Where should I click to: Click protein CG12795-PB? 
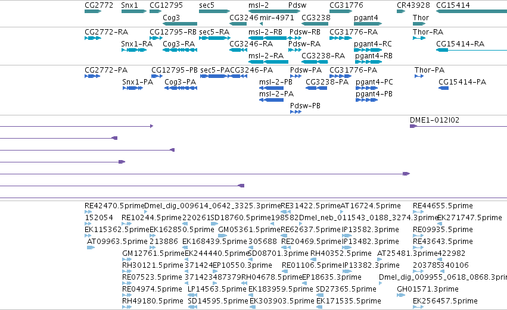(157, 76)
